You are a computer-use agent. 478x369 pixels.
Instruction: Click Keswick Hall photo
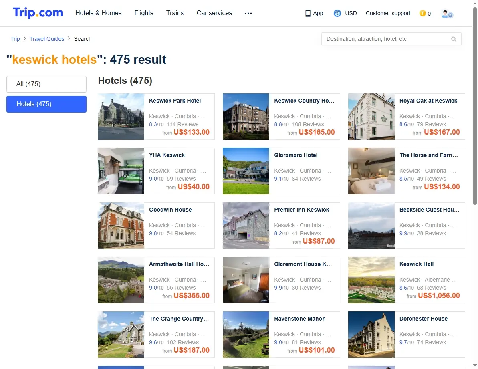371,280
